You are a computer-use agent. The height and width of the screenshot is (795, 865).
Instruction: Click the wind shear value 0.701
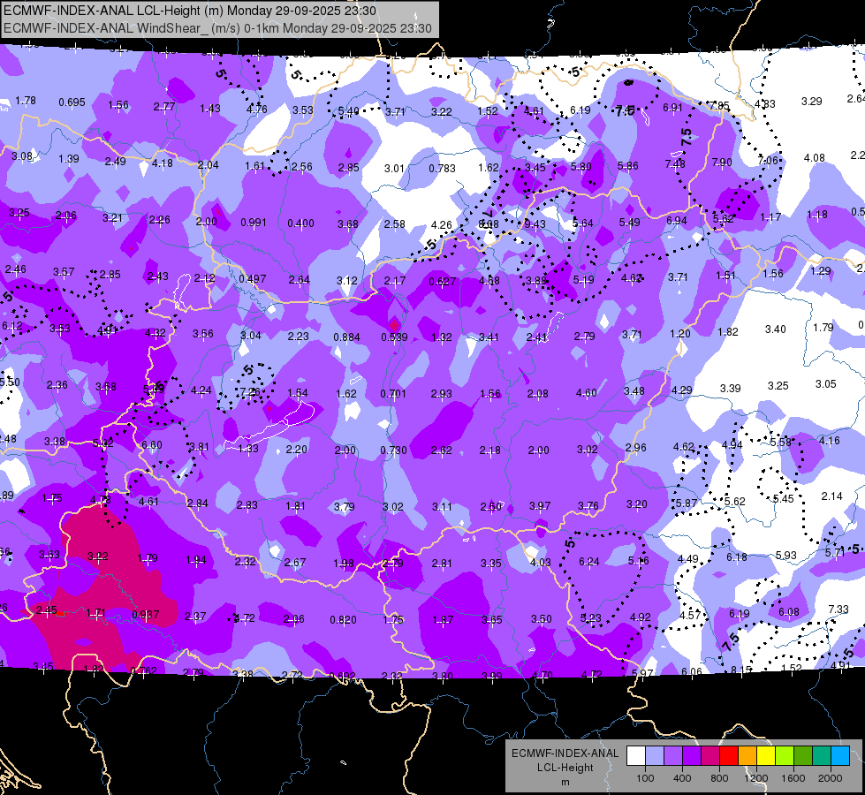point(393,394)
